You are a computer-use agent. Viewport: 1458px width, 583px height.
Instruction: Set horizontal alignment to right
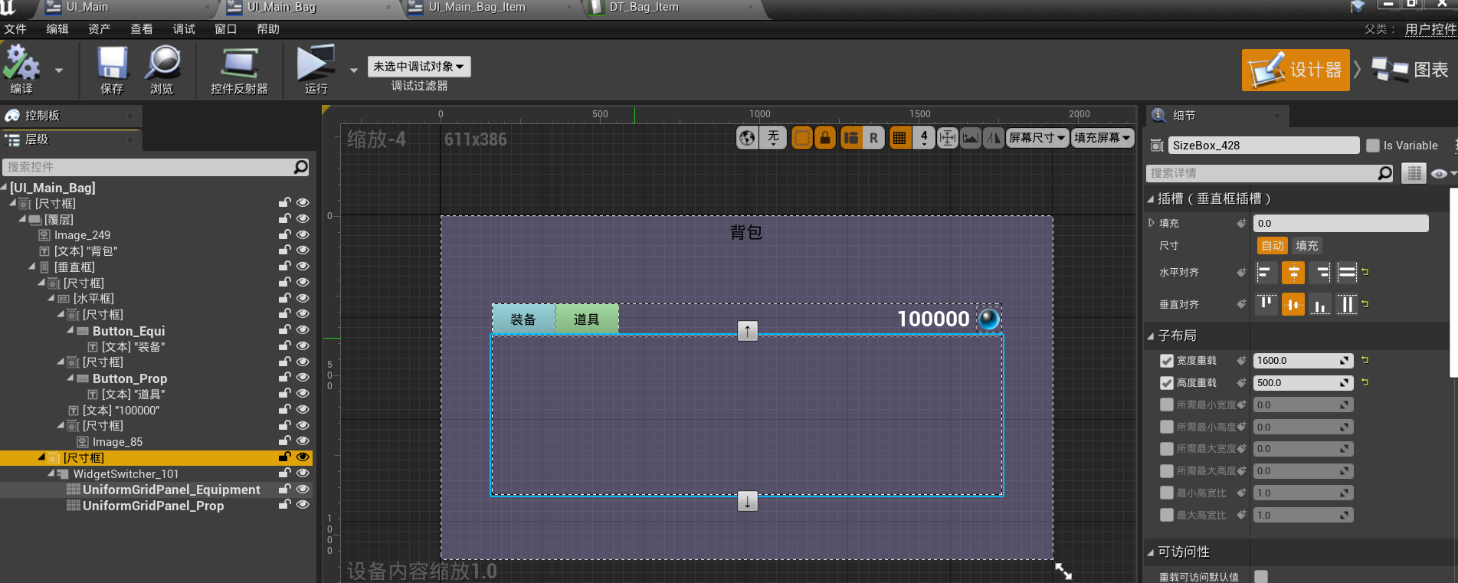coord(1320,273)
